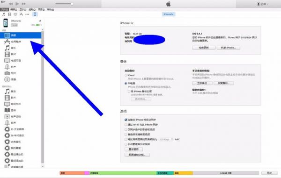Screen dimensions: 281x178
Task: Open the window menu dropdown in top-left corner
Action: [3, 2]
